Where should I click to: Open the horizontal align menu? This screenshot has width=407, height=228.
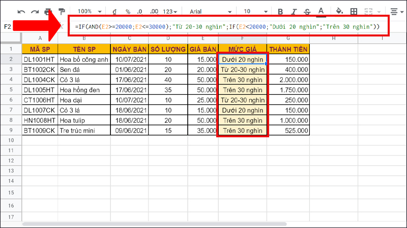point(395,11)
